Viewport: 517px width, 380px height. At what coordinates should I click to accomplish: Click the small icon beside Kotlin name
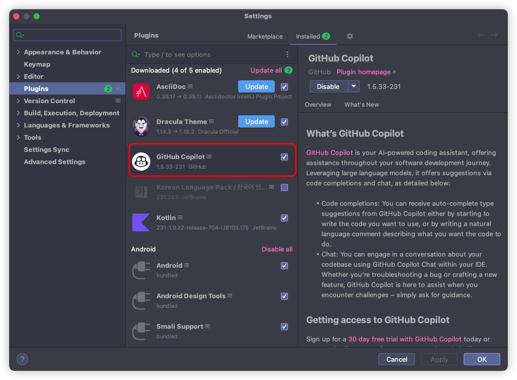click(x=180, y=218)
